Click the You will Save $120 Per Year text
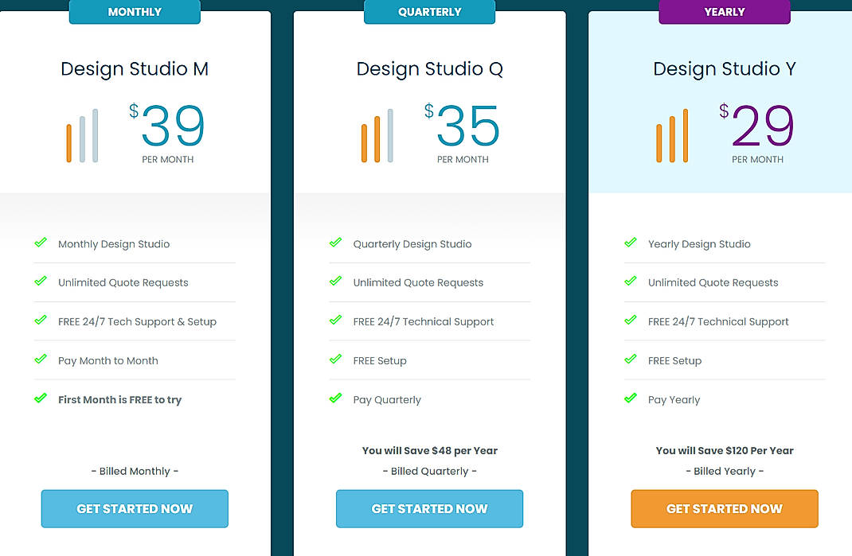The height and width of the screenshot is (556, 852). coord(724,450)
